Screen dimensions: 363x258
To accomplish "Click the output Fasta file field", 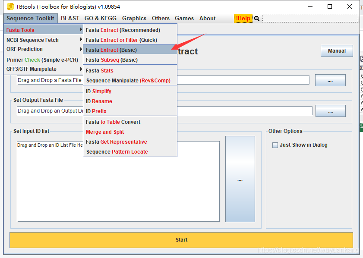I will tap(164, 111).
